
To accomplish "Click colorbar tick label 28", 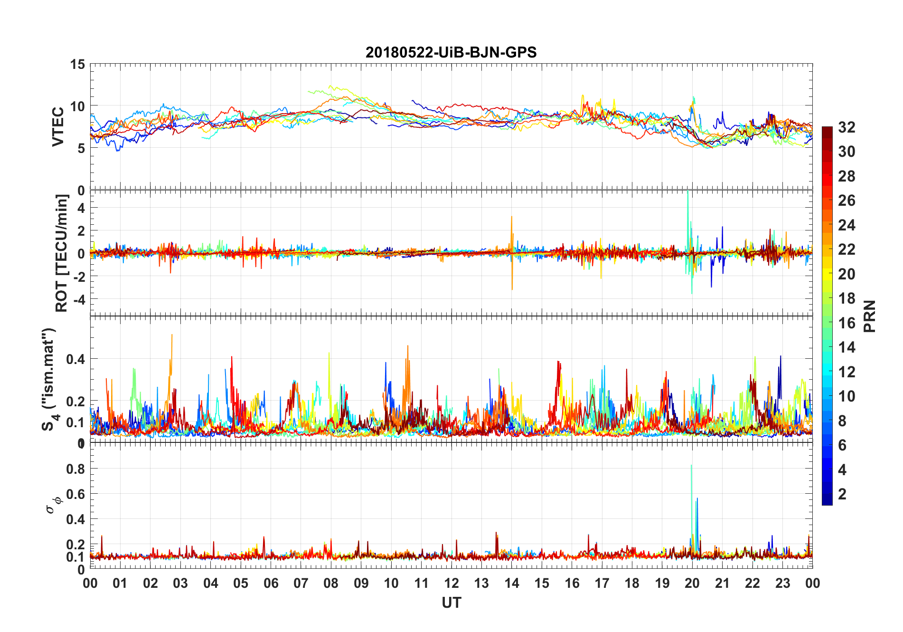I will coord(847,176).
